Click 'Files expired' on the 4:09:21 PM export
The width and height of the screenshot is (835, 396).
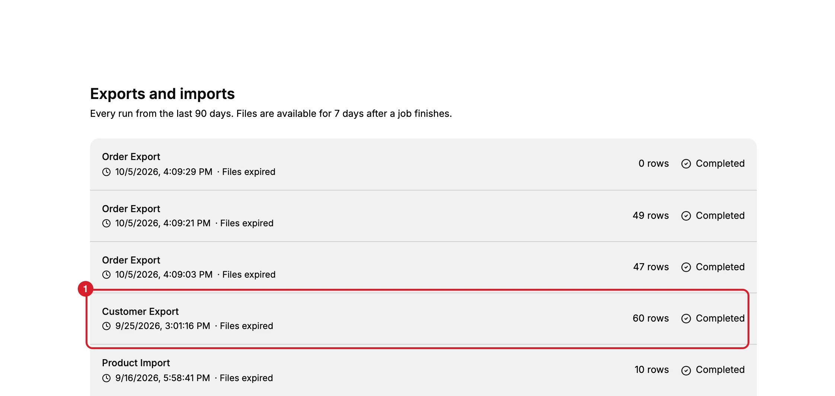(247, 223)
